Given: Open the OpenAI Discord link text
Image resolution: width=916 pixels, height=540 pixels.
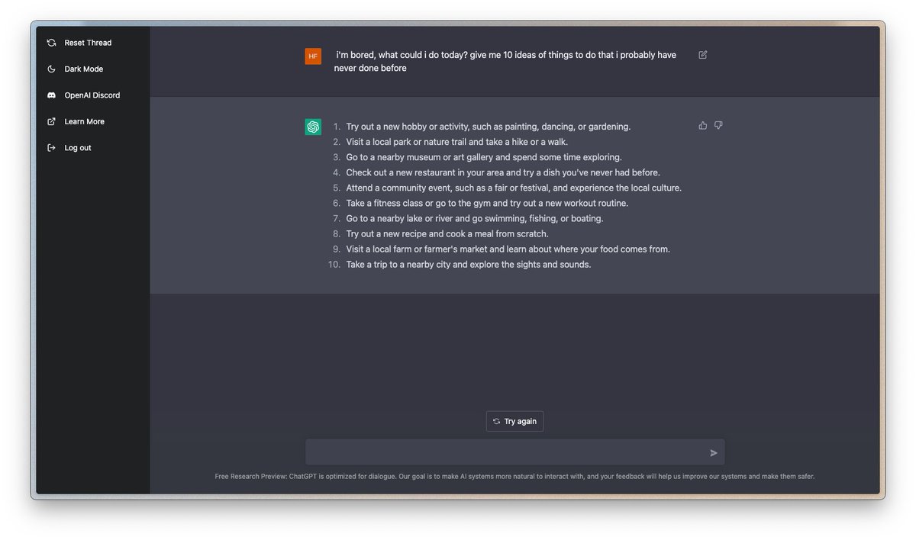Looking at the screenshot, I should coord(92,95).
